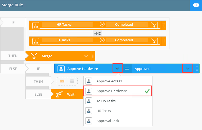This screenshot has width=202, height=130.
Task: Click the Merge action icon
Action: tap(34, 56)
